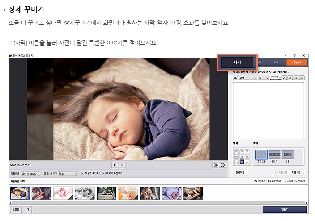The image size is (315, 221).
Task: Open the subtitle font family dropdown
Action: (x=245, y=78)
